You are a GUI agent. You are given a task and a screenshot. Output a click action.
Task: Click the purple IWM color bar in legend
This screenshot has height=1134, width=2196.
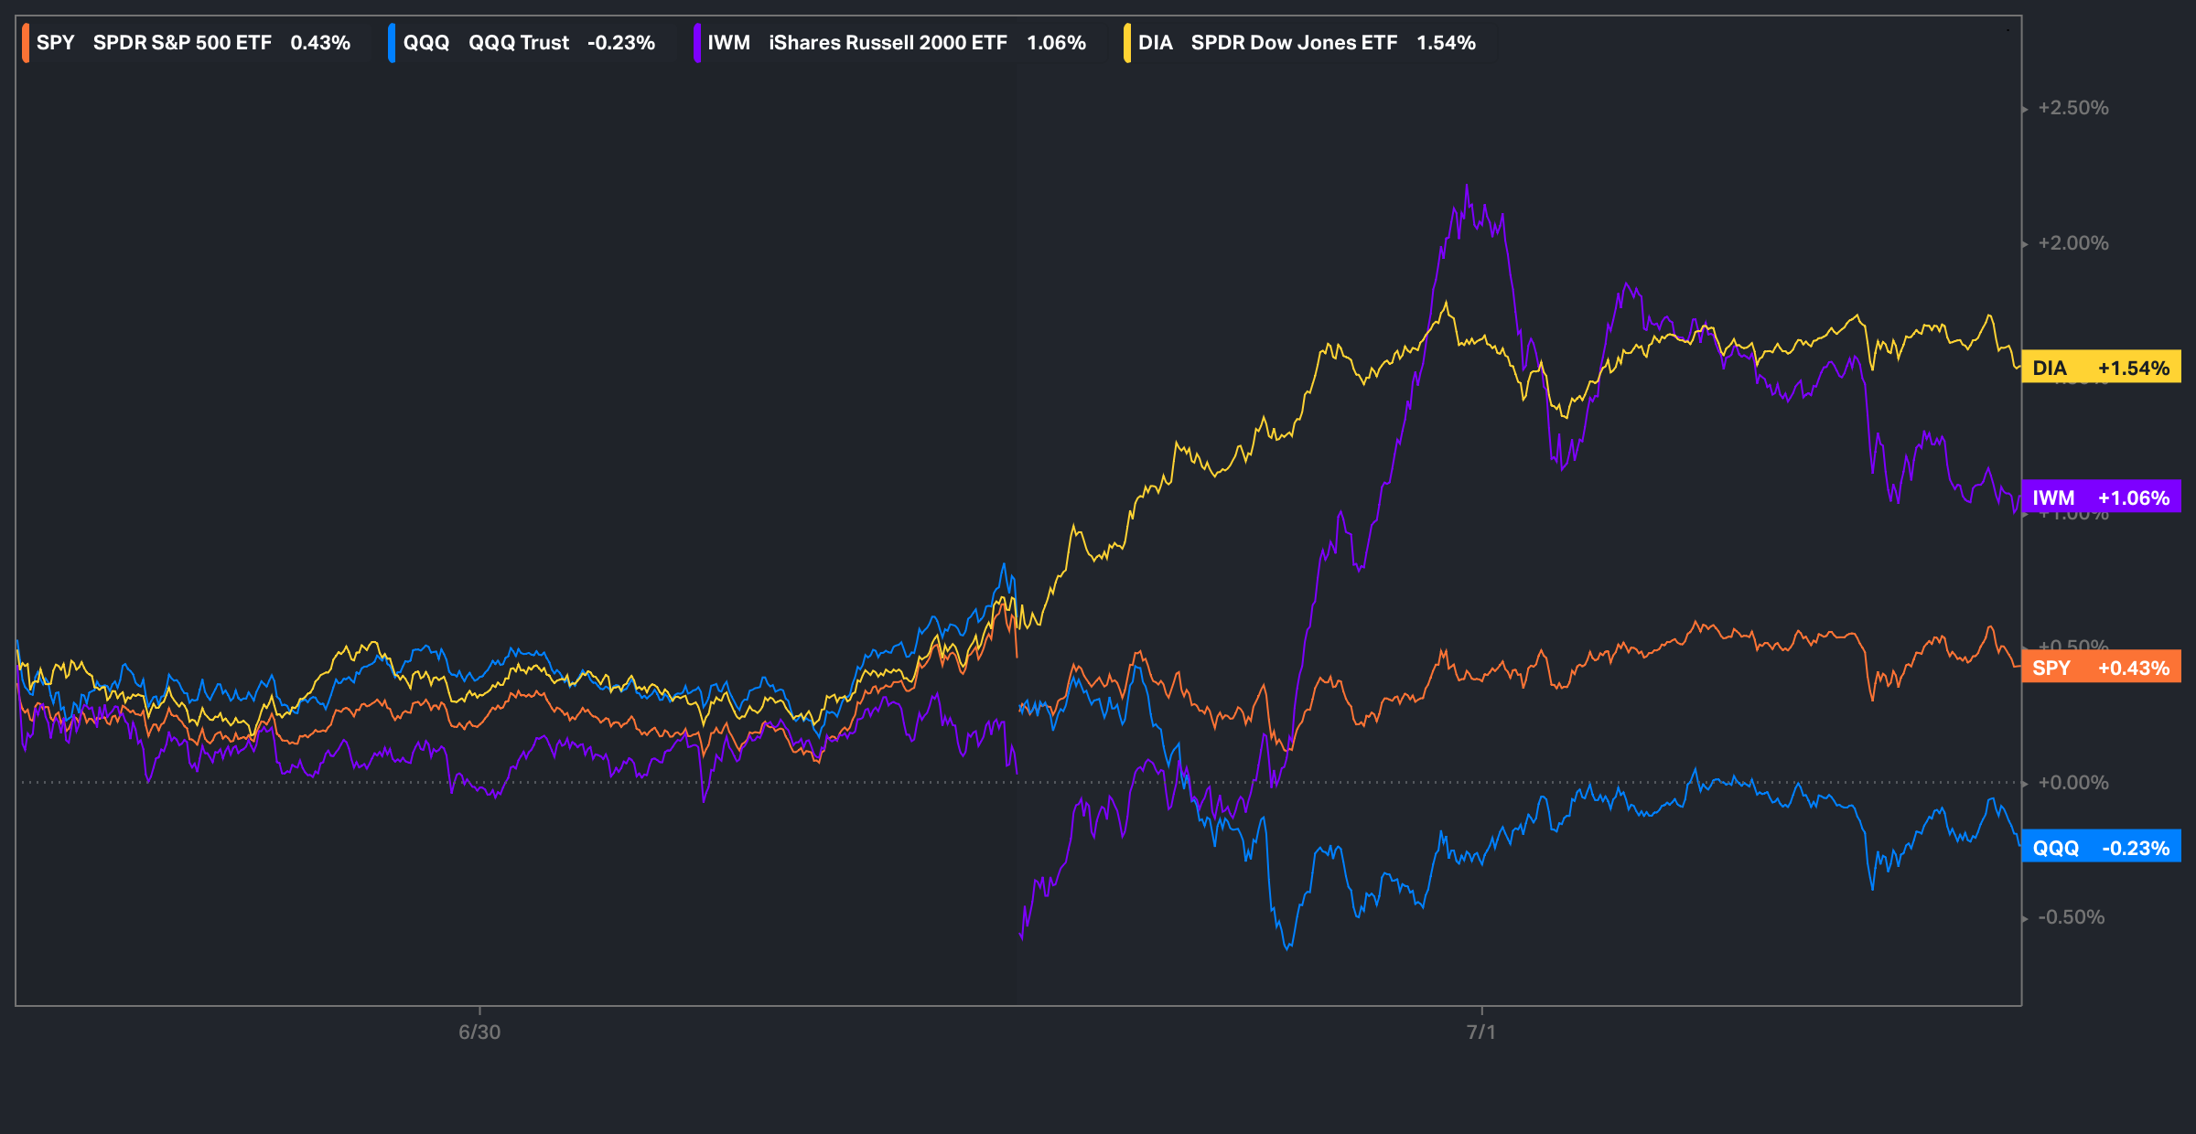point(697,43)
